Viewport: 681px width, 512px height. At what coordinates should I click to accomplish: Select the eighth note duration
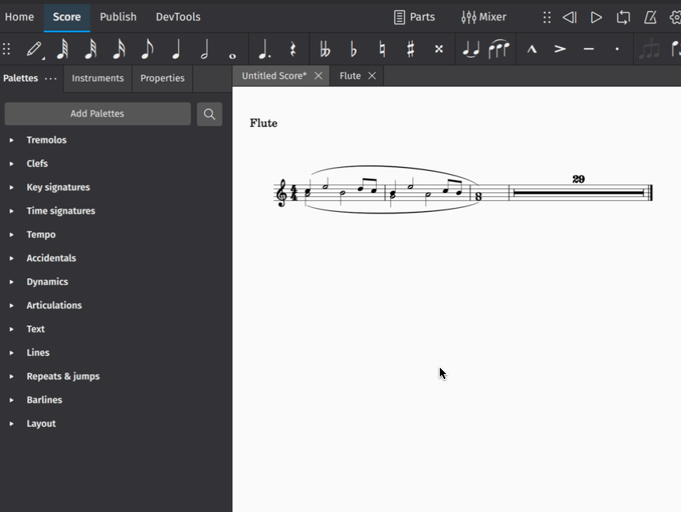coord(147,49)
